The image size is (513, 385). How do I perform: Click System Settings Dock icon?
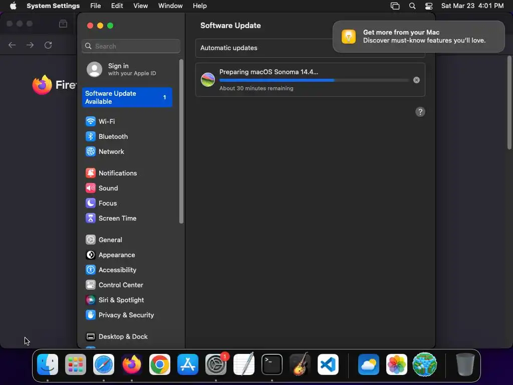click(x=216, y=364)
